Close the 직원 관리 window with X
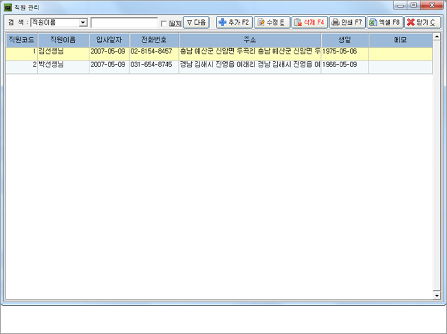The height and width of the screenshot is (334, 447). (x=432, y=6)
